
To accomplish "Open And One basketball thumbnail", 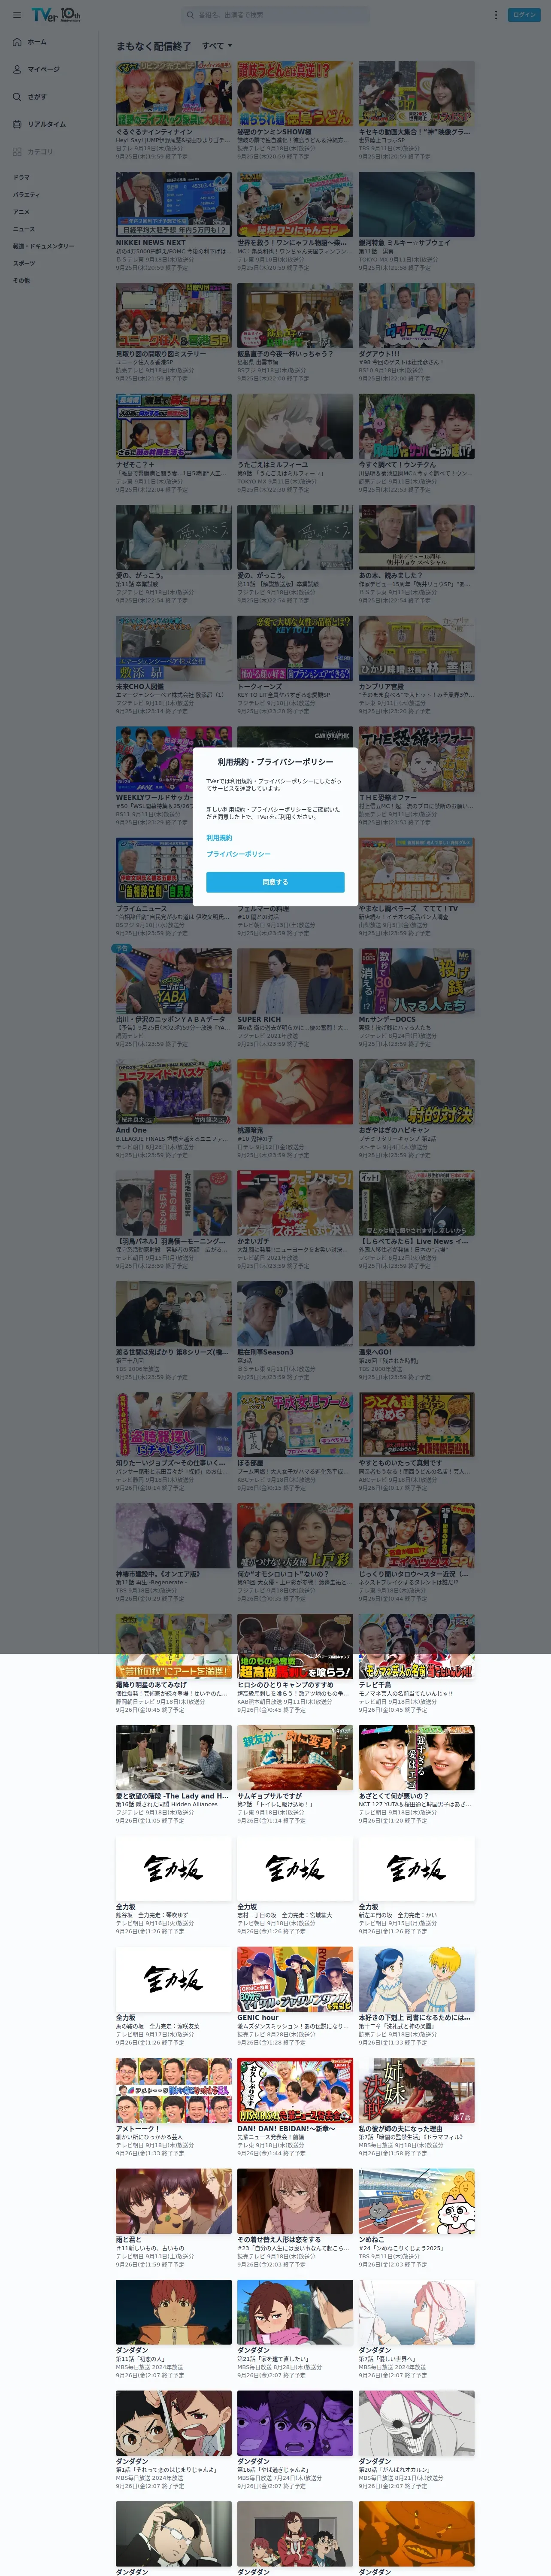I will (173, 1092).
